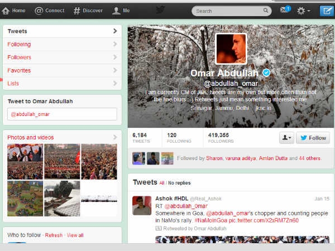Click the retweet icon beside Retweeted by
The width and height of the screenshot is (335, 251).
(x=159, y=228)
